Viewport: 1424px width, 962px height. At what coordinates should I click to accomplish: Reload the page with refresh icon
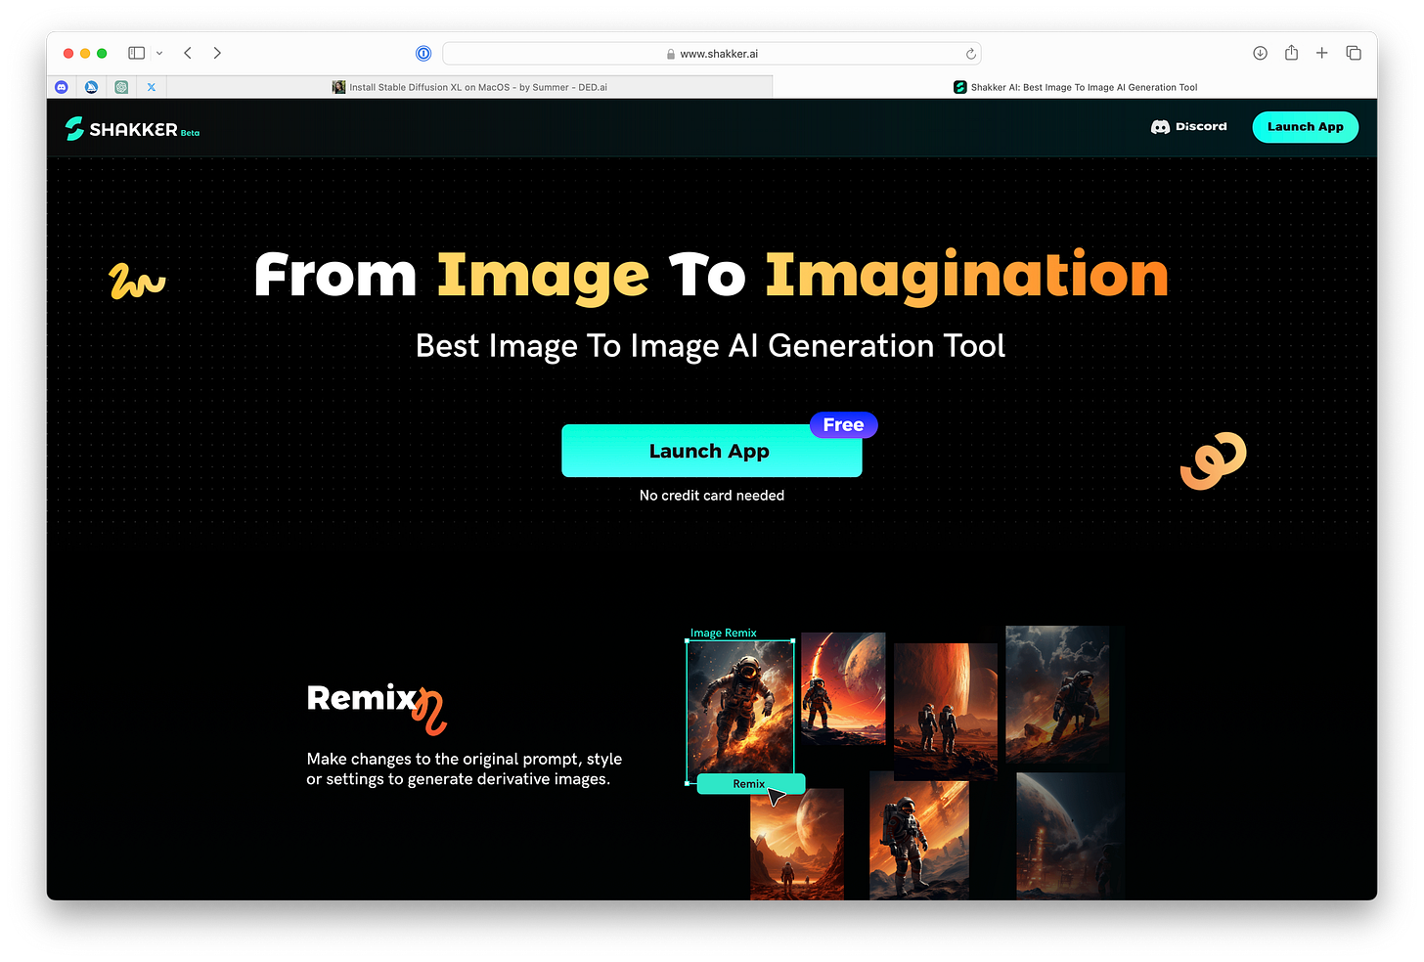coord(970,54)
